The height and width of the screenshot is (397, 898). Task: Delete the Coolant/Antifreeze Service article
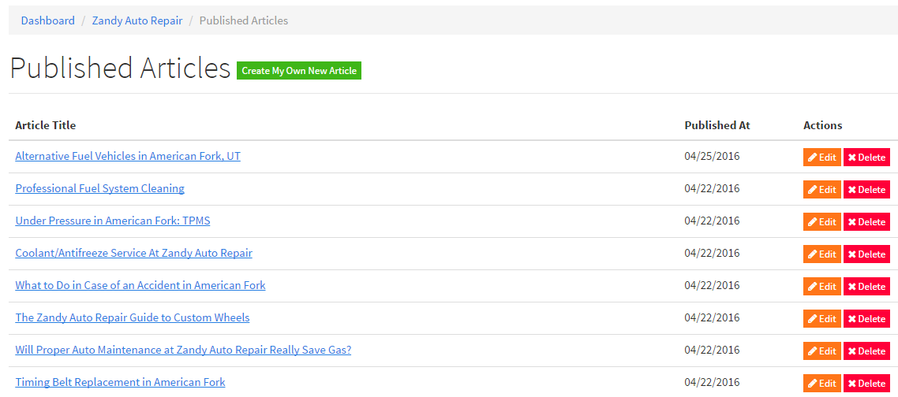click(x=866, y=254)
